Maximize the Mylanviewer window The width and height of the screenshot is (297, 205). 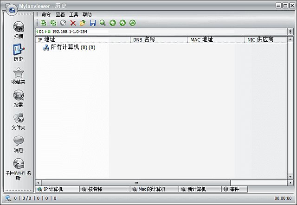(285, 6)
